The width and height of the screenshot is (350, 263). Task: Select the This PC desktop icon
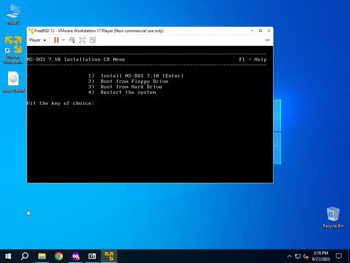click(x=13, y=14)
